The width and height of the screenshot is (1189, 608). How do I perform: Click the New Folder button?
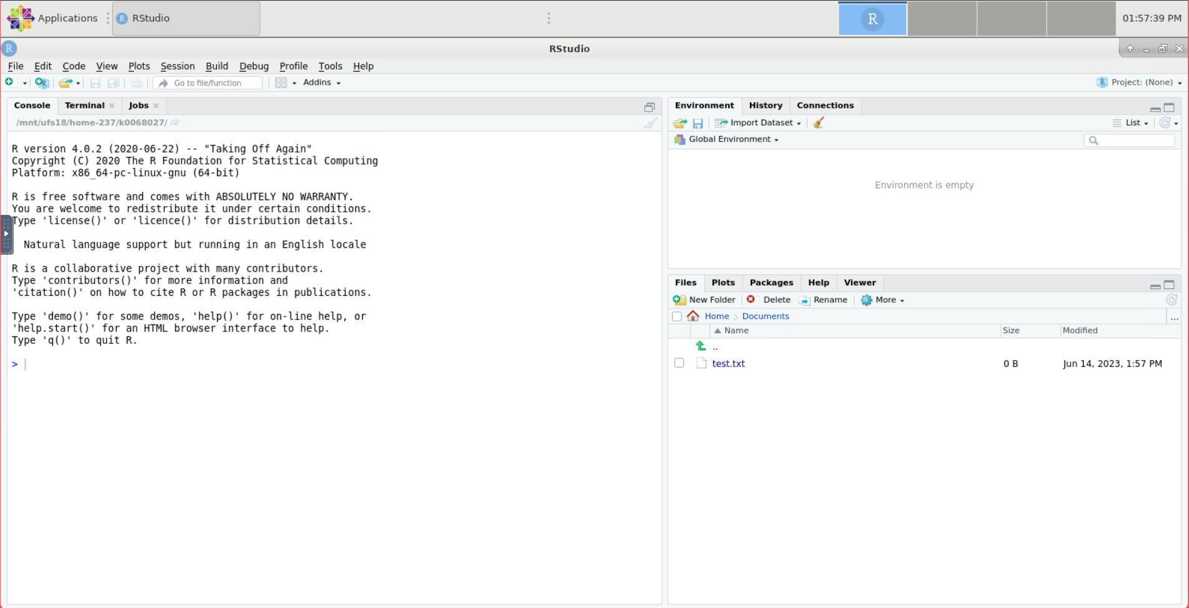[x=705, y=300]
